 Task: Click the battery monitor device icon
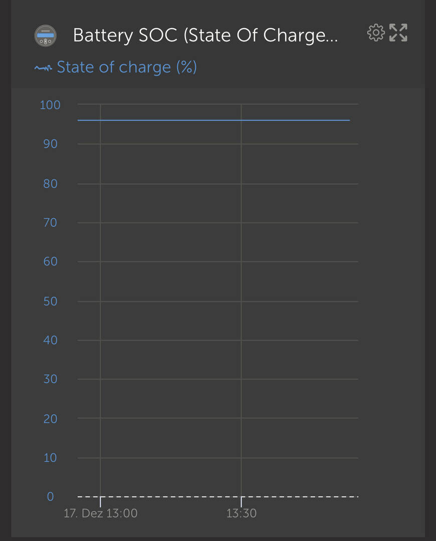pyautogui.click(x=45, y=36)
